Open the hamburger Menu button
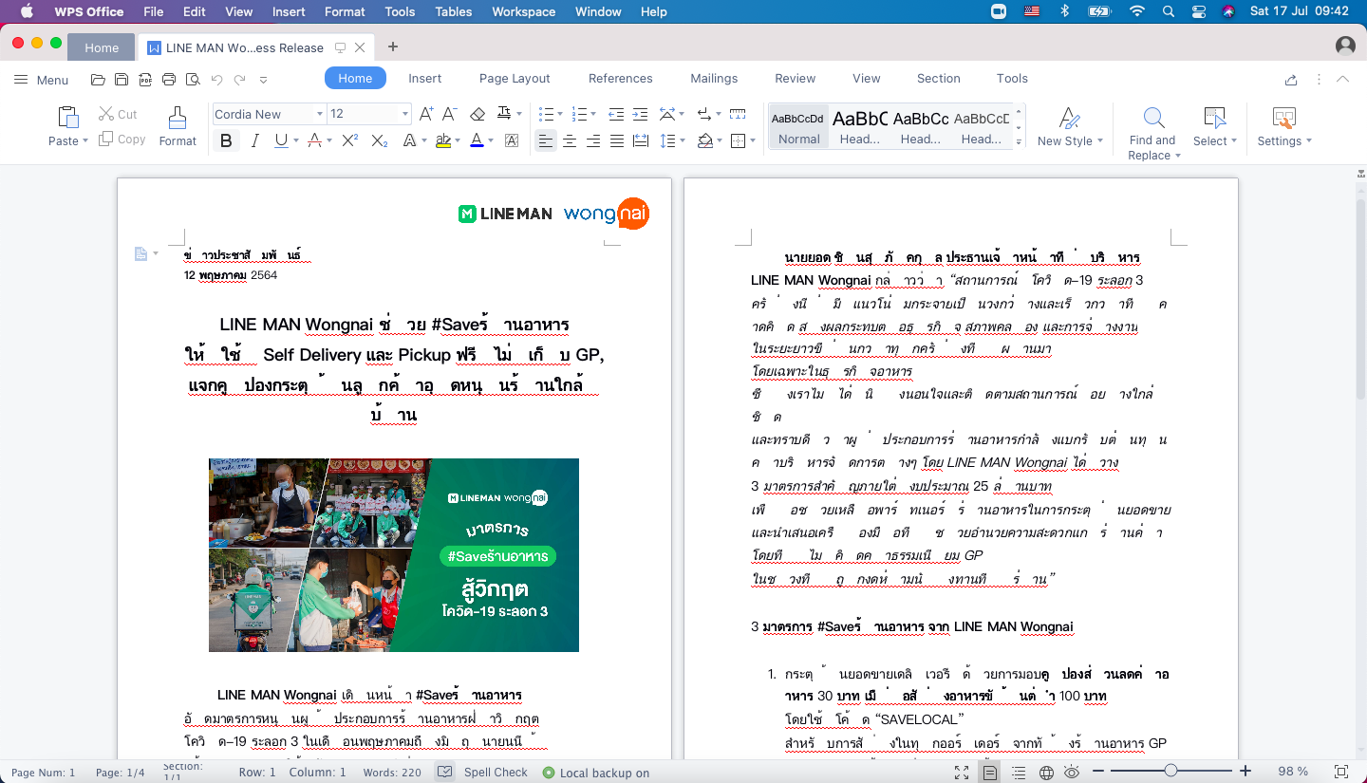The height and width of the screenshot is (783, 1367). (41, 80)
